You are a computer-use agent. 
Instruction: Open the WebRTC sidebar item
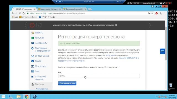tap(39, 33)
